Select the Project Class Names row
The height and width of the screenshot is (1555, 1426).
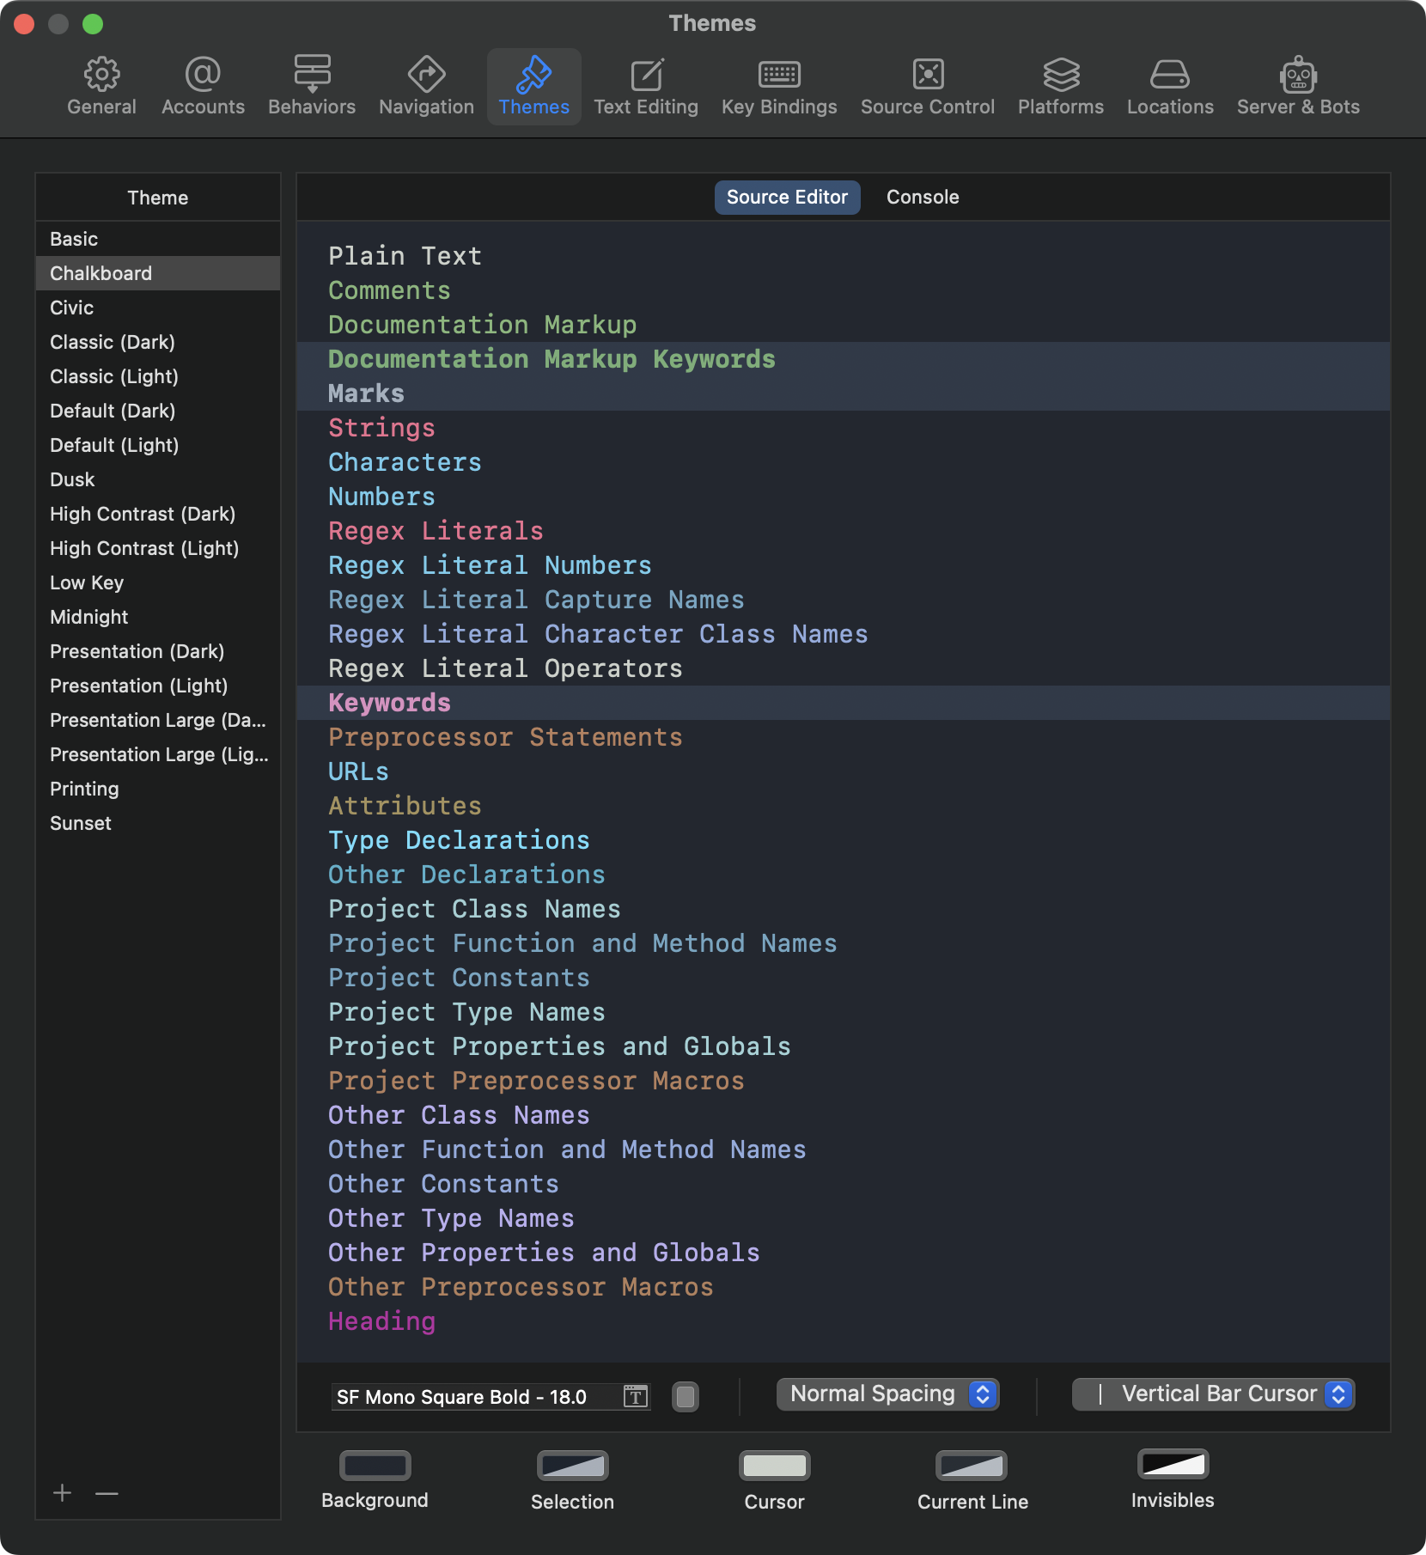click(x=844, y=909)
